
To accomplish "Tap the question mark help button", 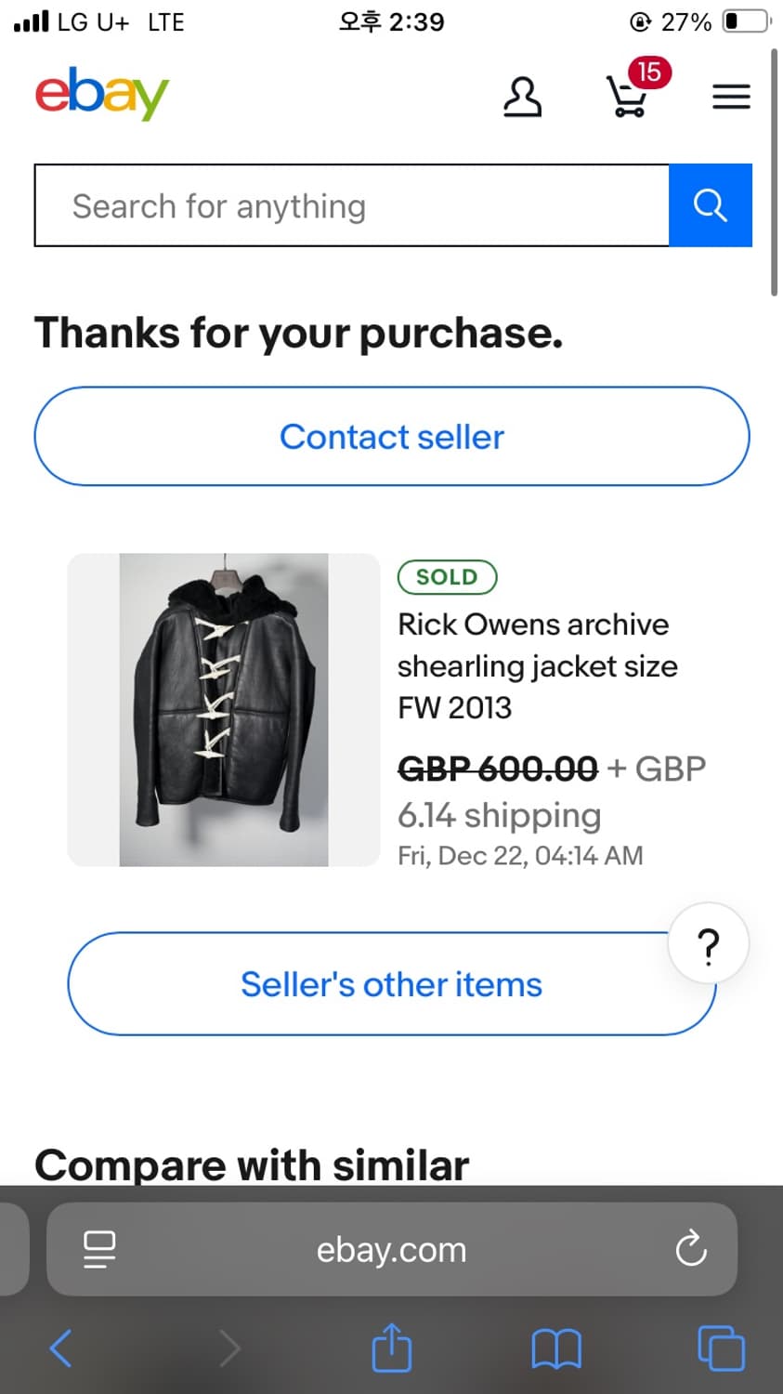I will (708, 944).
